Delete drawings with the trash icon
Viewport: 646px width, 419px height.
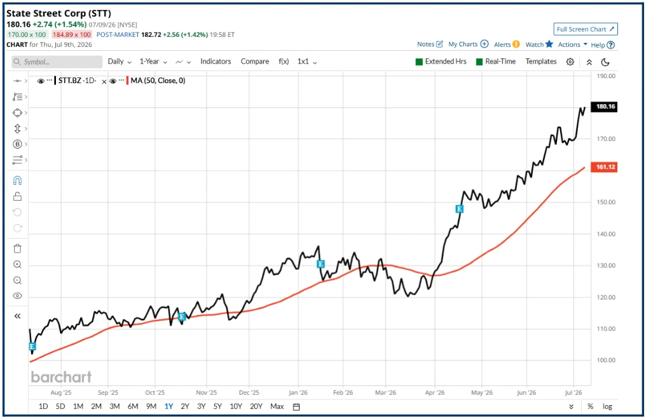pos(17,249)
